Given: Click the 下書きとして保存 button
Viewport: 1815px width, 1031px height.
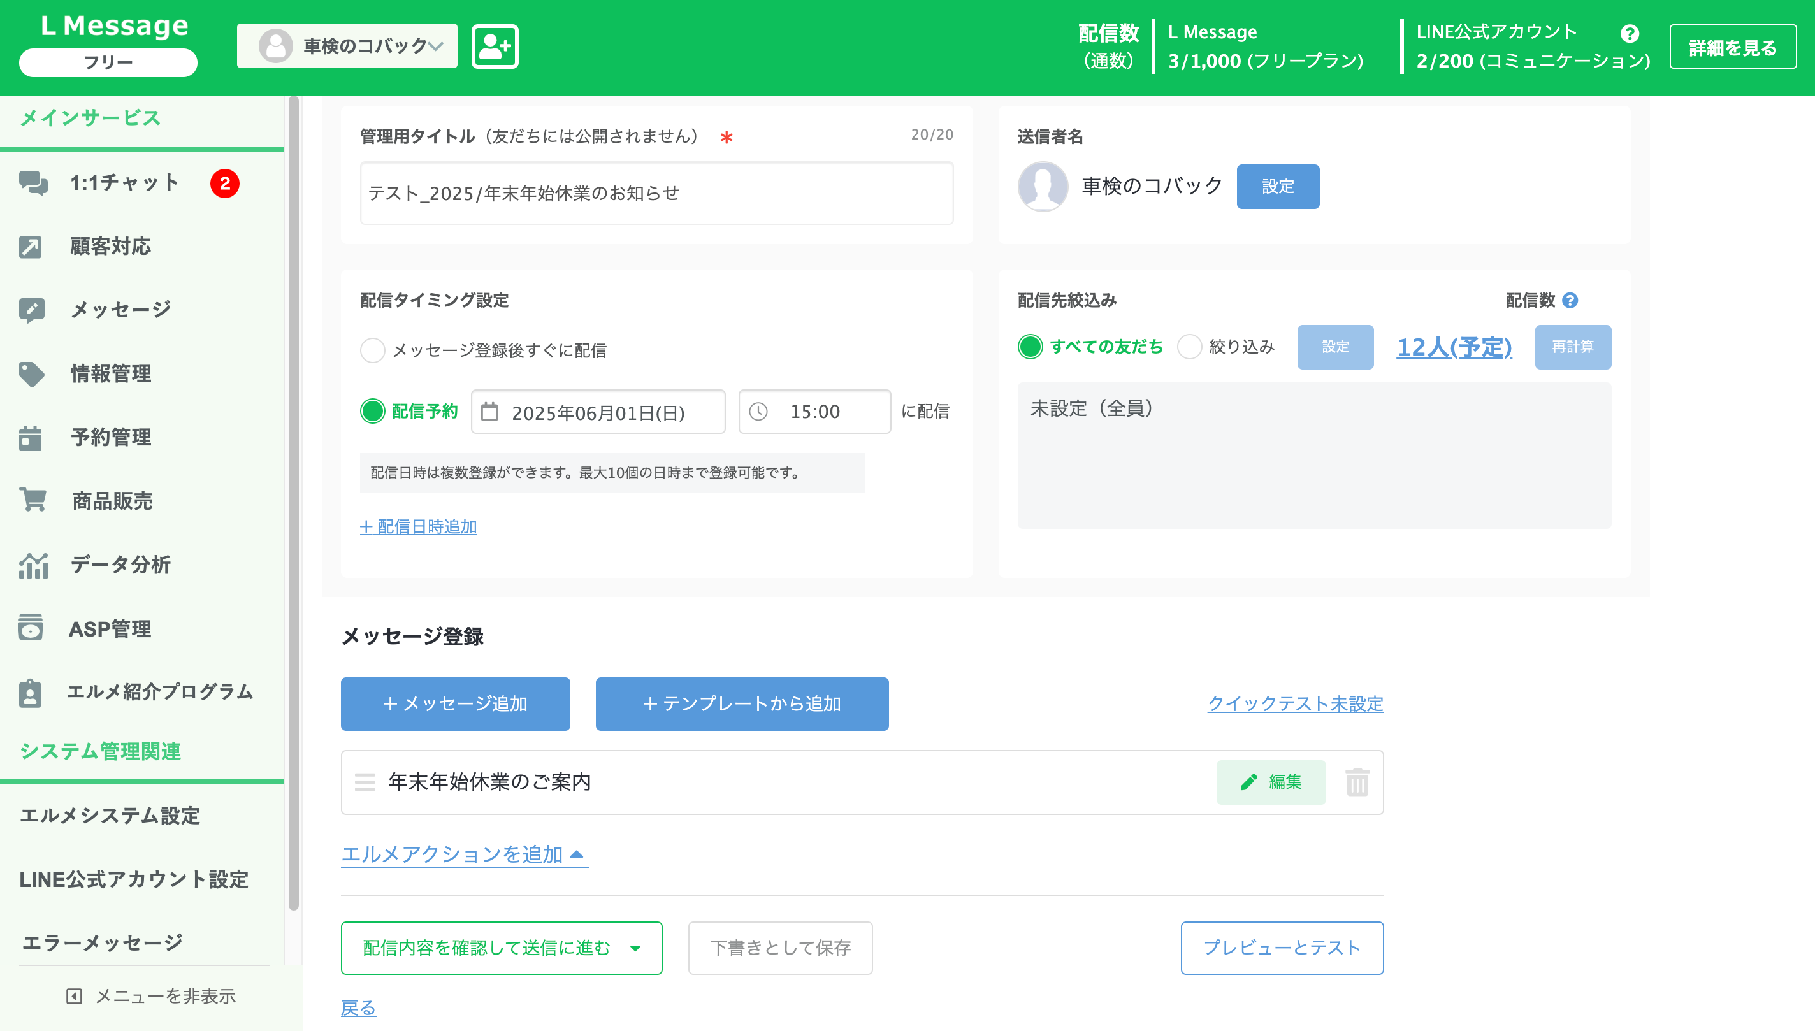Looking at the screenshot, I should (779, 948).
